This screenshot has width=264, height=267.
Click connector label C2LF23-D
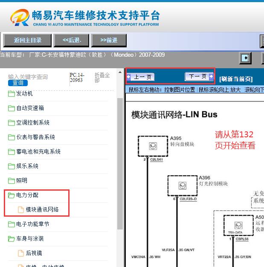pos(188,199)
